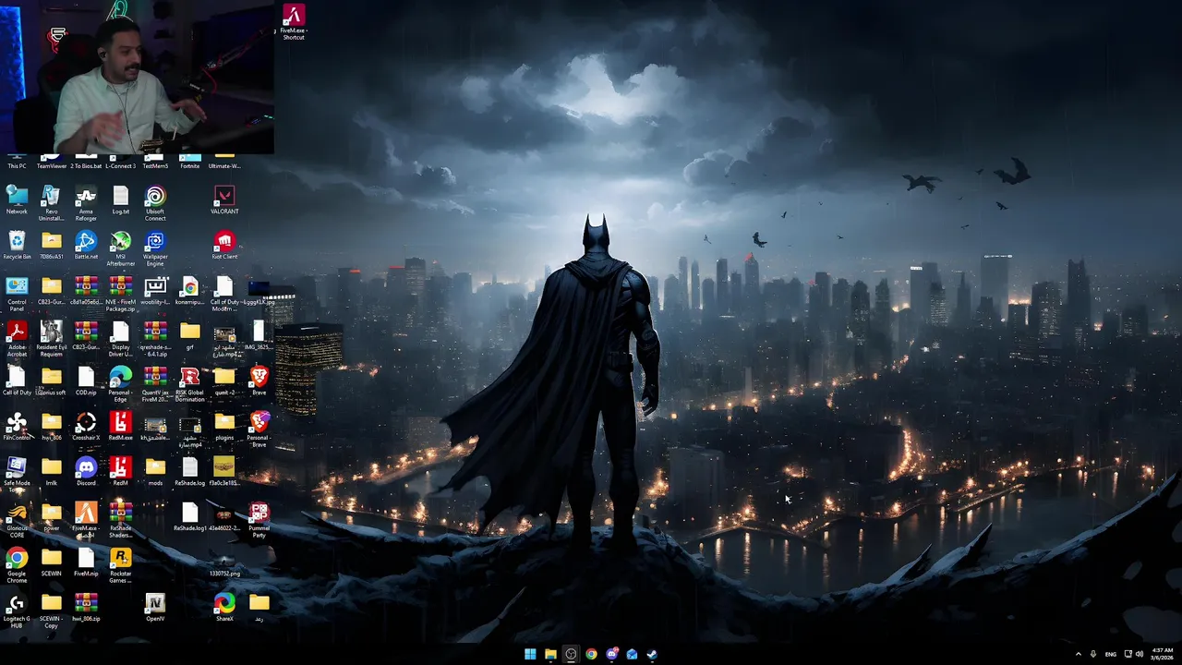Open Discord from the taskbar
1182x665 pixels.
point(611,654)
